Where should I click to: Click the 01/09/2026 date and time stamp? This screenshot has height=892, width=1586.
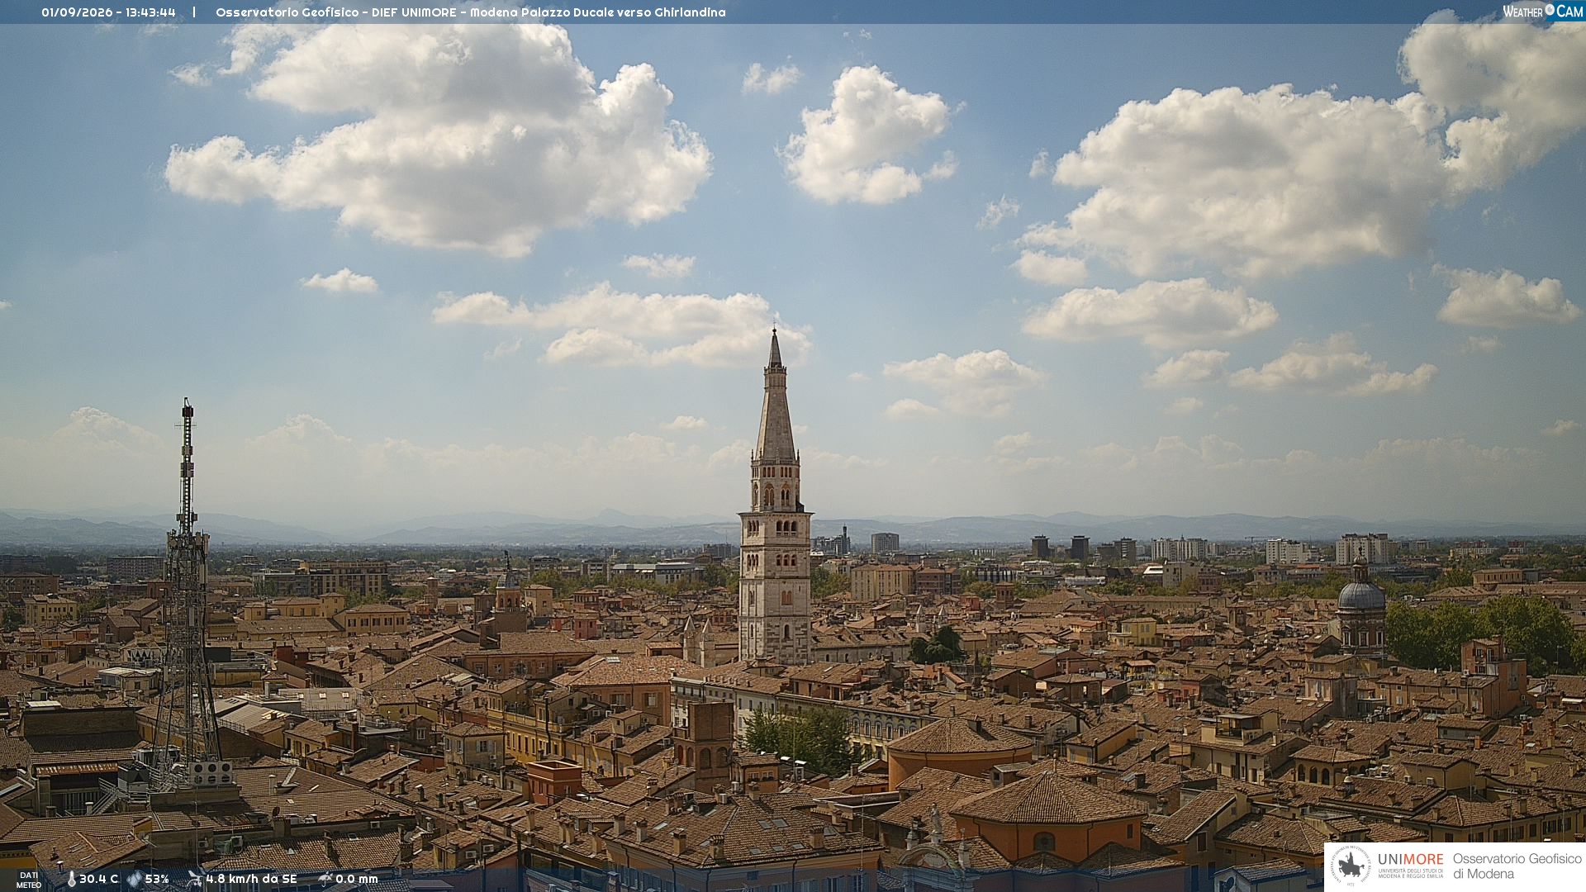pyautogui.click(x=108, y=12)
